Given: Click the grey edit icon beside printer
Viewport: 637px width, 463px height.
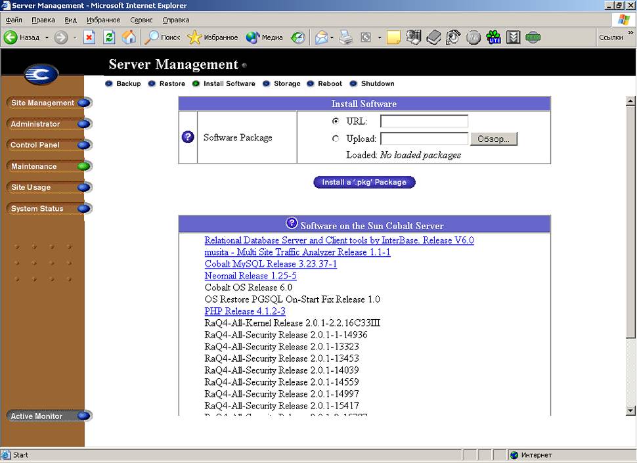Looking at the screenshot, I should coord(366,37).
